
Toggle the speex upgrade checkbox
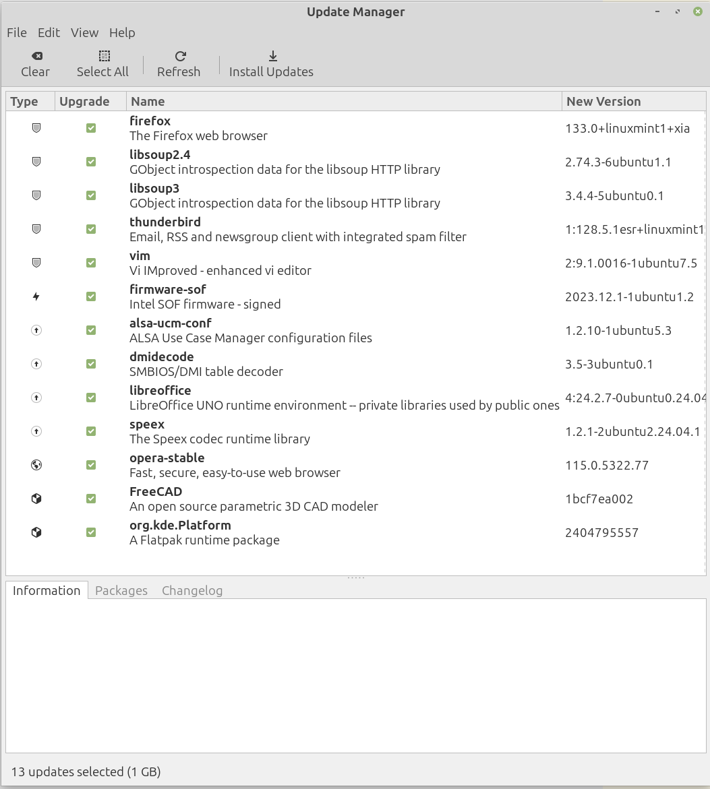[x=90, y=431]
